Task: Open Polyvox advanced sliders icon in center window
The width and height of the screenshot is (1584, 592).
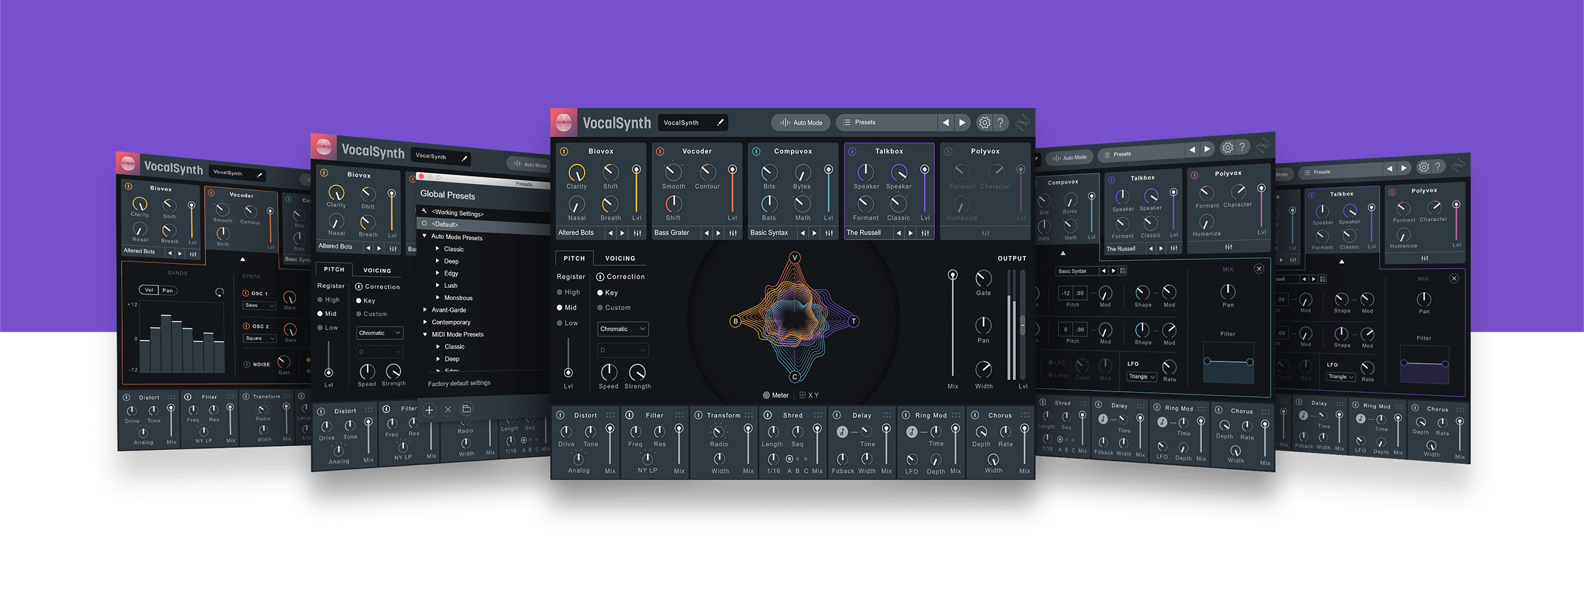Action: pyautogui.click(x=986, y=233)
